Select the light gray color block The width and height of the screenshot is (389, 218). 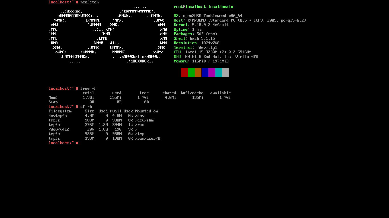pos(225,73)
